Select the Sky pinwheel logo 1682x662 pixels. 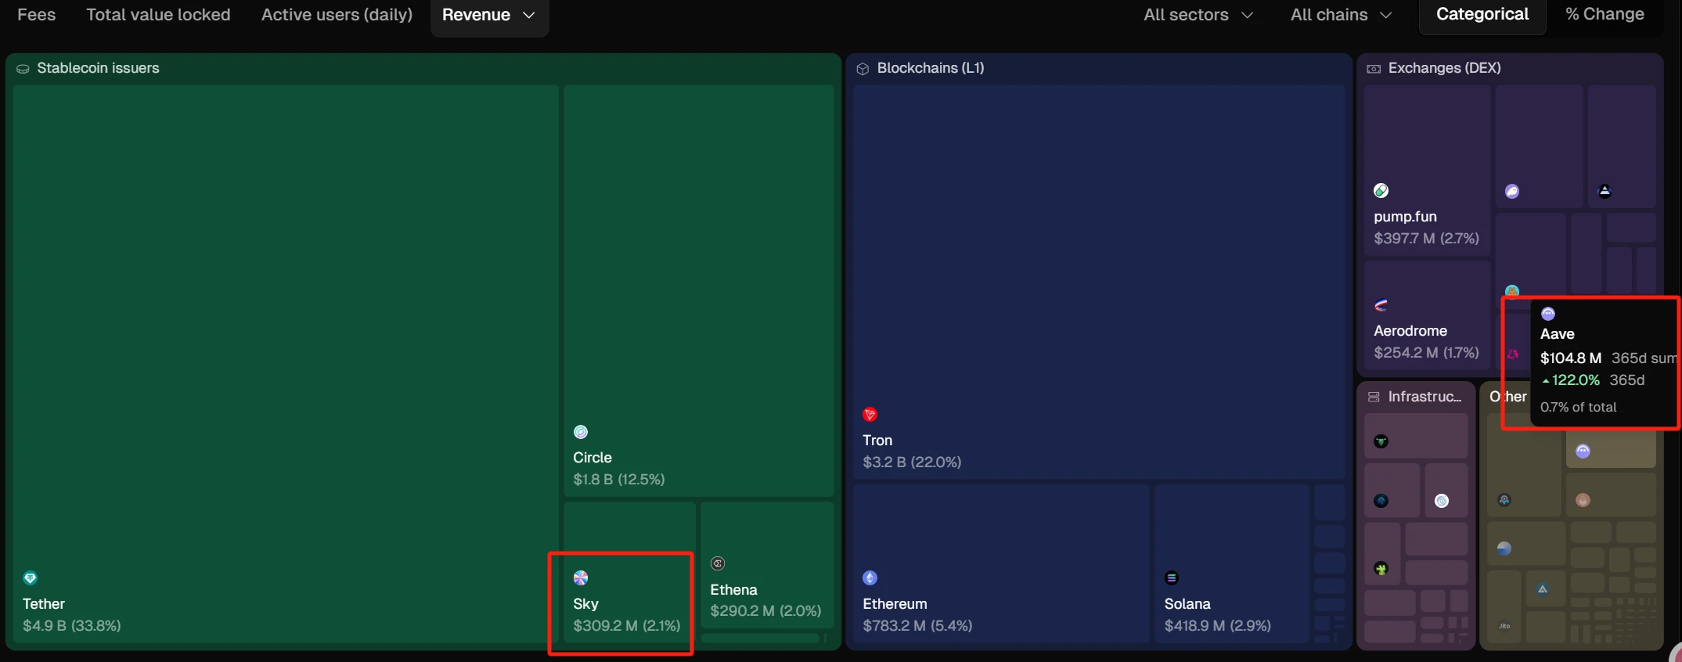pyautogui.click(x=581, y=578)
